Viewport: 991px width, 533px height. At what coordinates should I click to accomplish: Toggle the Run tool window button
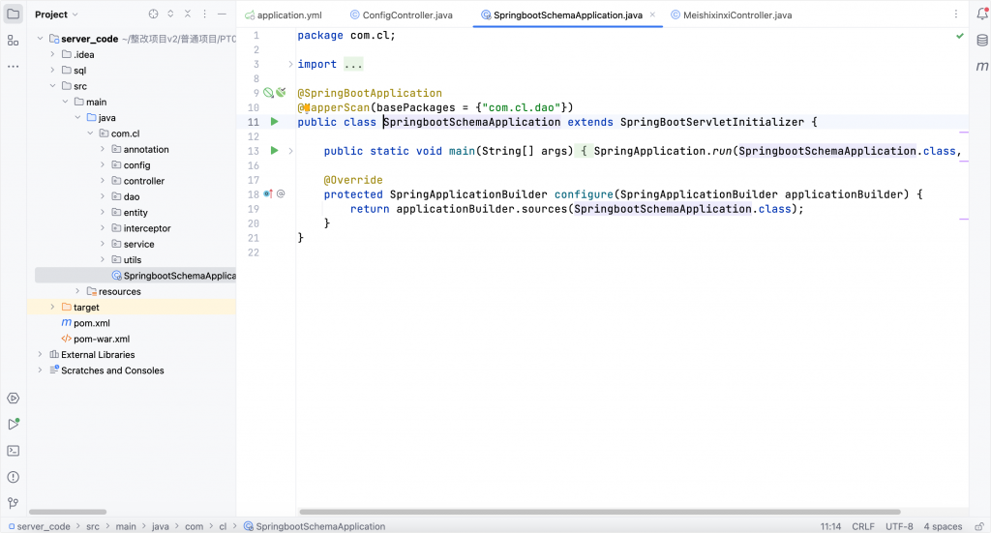13,424
